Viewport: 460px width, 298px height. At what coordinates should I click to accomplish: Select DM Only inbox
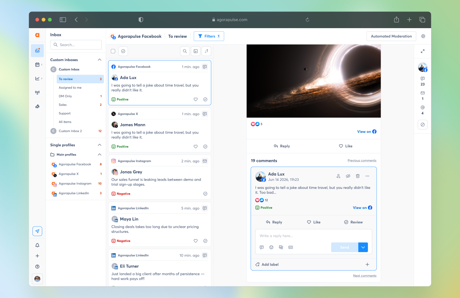coord(80,96)
